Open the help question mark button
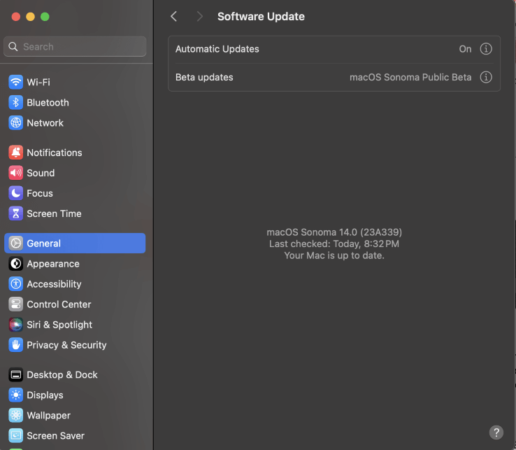Viewport: 516px width, 450px height. click(x=496, y=433)
